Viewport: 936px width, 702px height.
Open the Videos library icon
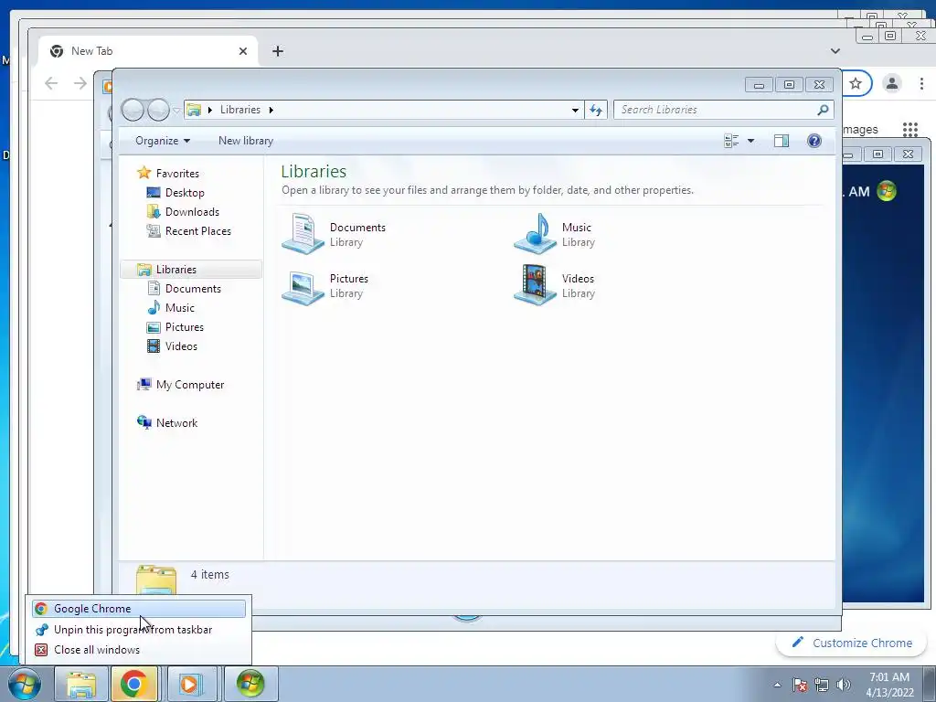click(x=536, y=285)
